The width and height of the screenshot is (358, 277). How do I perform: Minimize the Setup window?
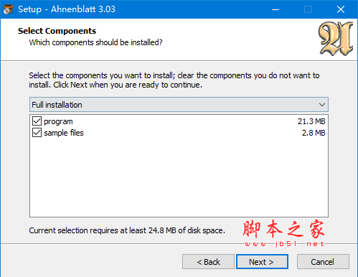point(275,9)
